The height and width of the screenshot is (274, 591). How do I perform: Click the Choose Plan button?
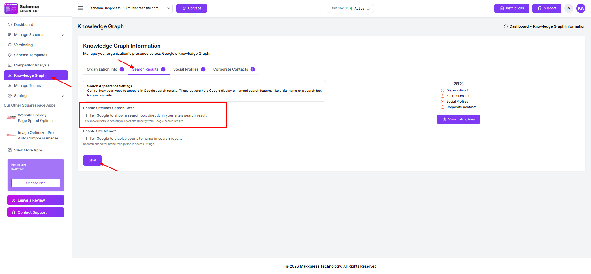[36, 183]
